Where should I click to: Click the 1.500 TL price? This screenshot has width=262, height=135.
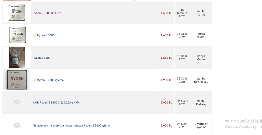(166, 13)
